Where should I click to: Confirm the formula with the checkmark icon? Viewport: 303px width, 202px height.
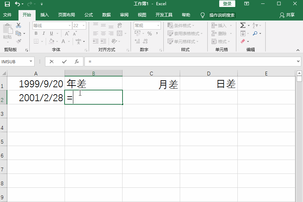pyautogui.click(x=65, y=61)
